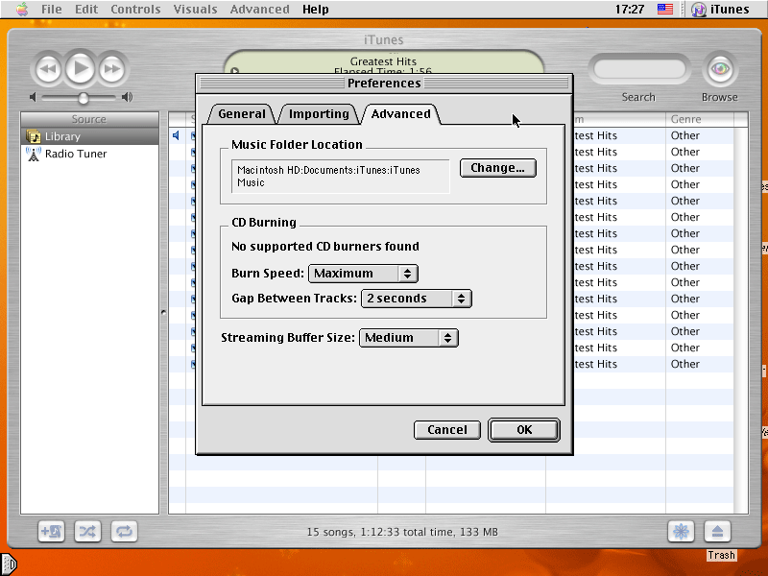Toggle the shuffle button
Viewport: 768px width, 576px height.
pyautogui.click(x=87, y=532)
